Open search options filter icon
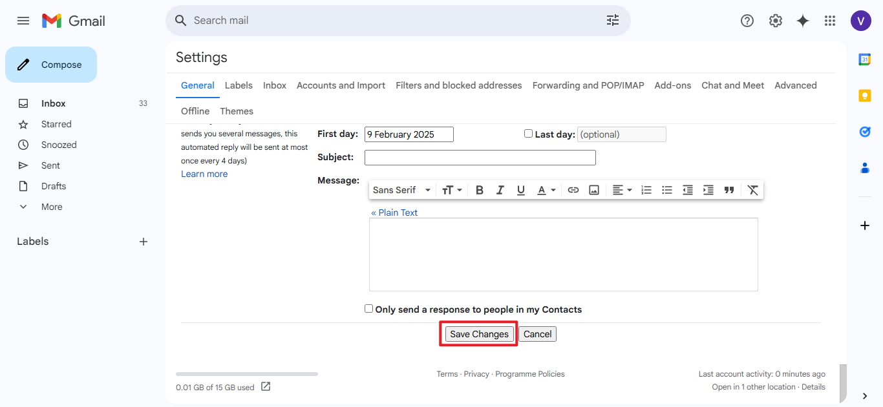Viewport: 883px width, 407px height. click(x=612, y=21)
